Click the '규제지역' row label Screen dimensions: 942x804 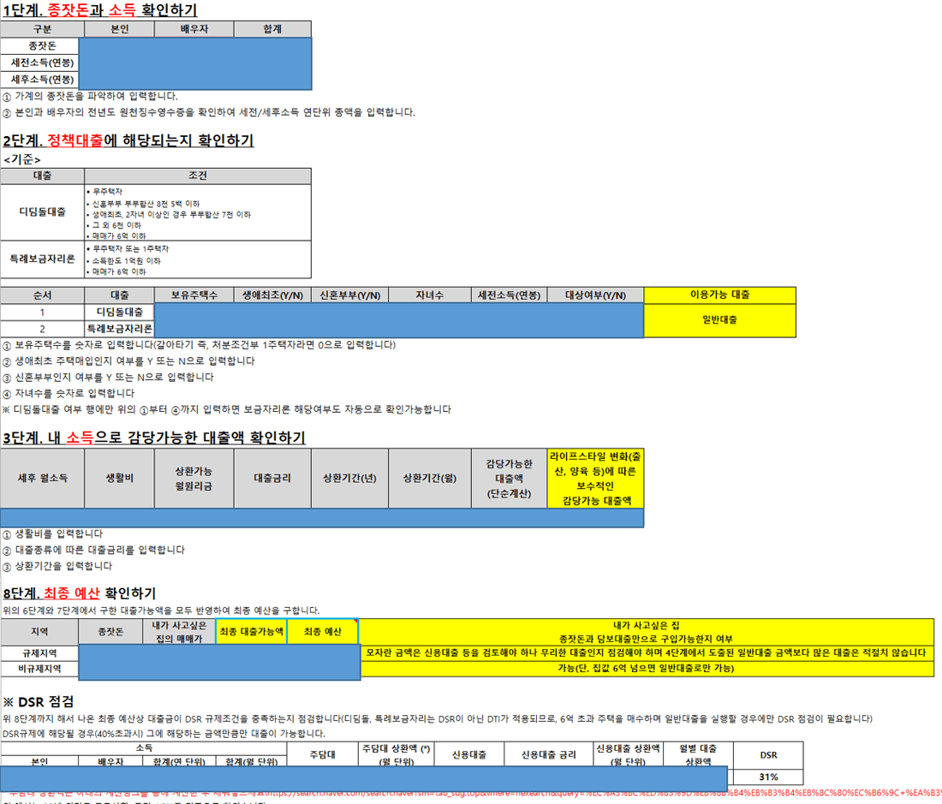click(x=39, y=652)
